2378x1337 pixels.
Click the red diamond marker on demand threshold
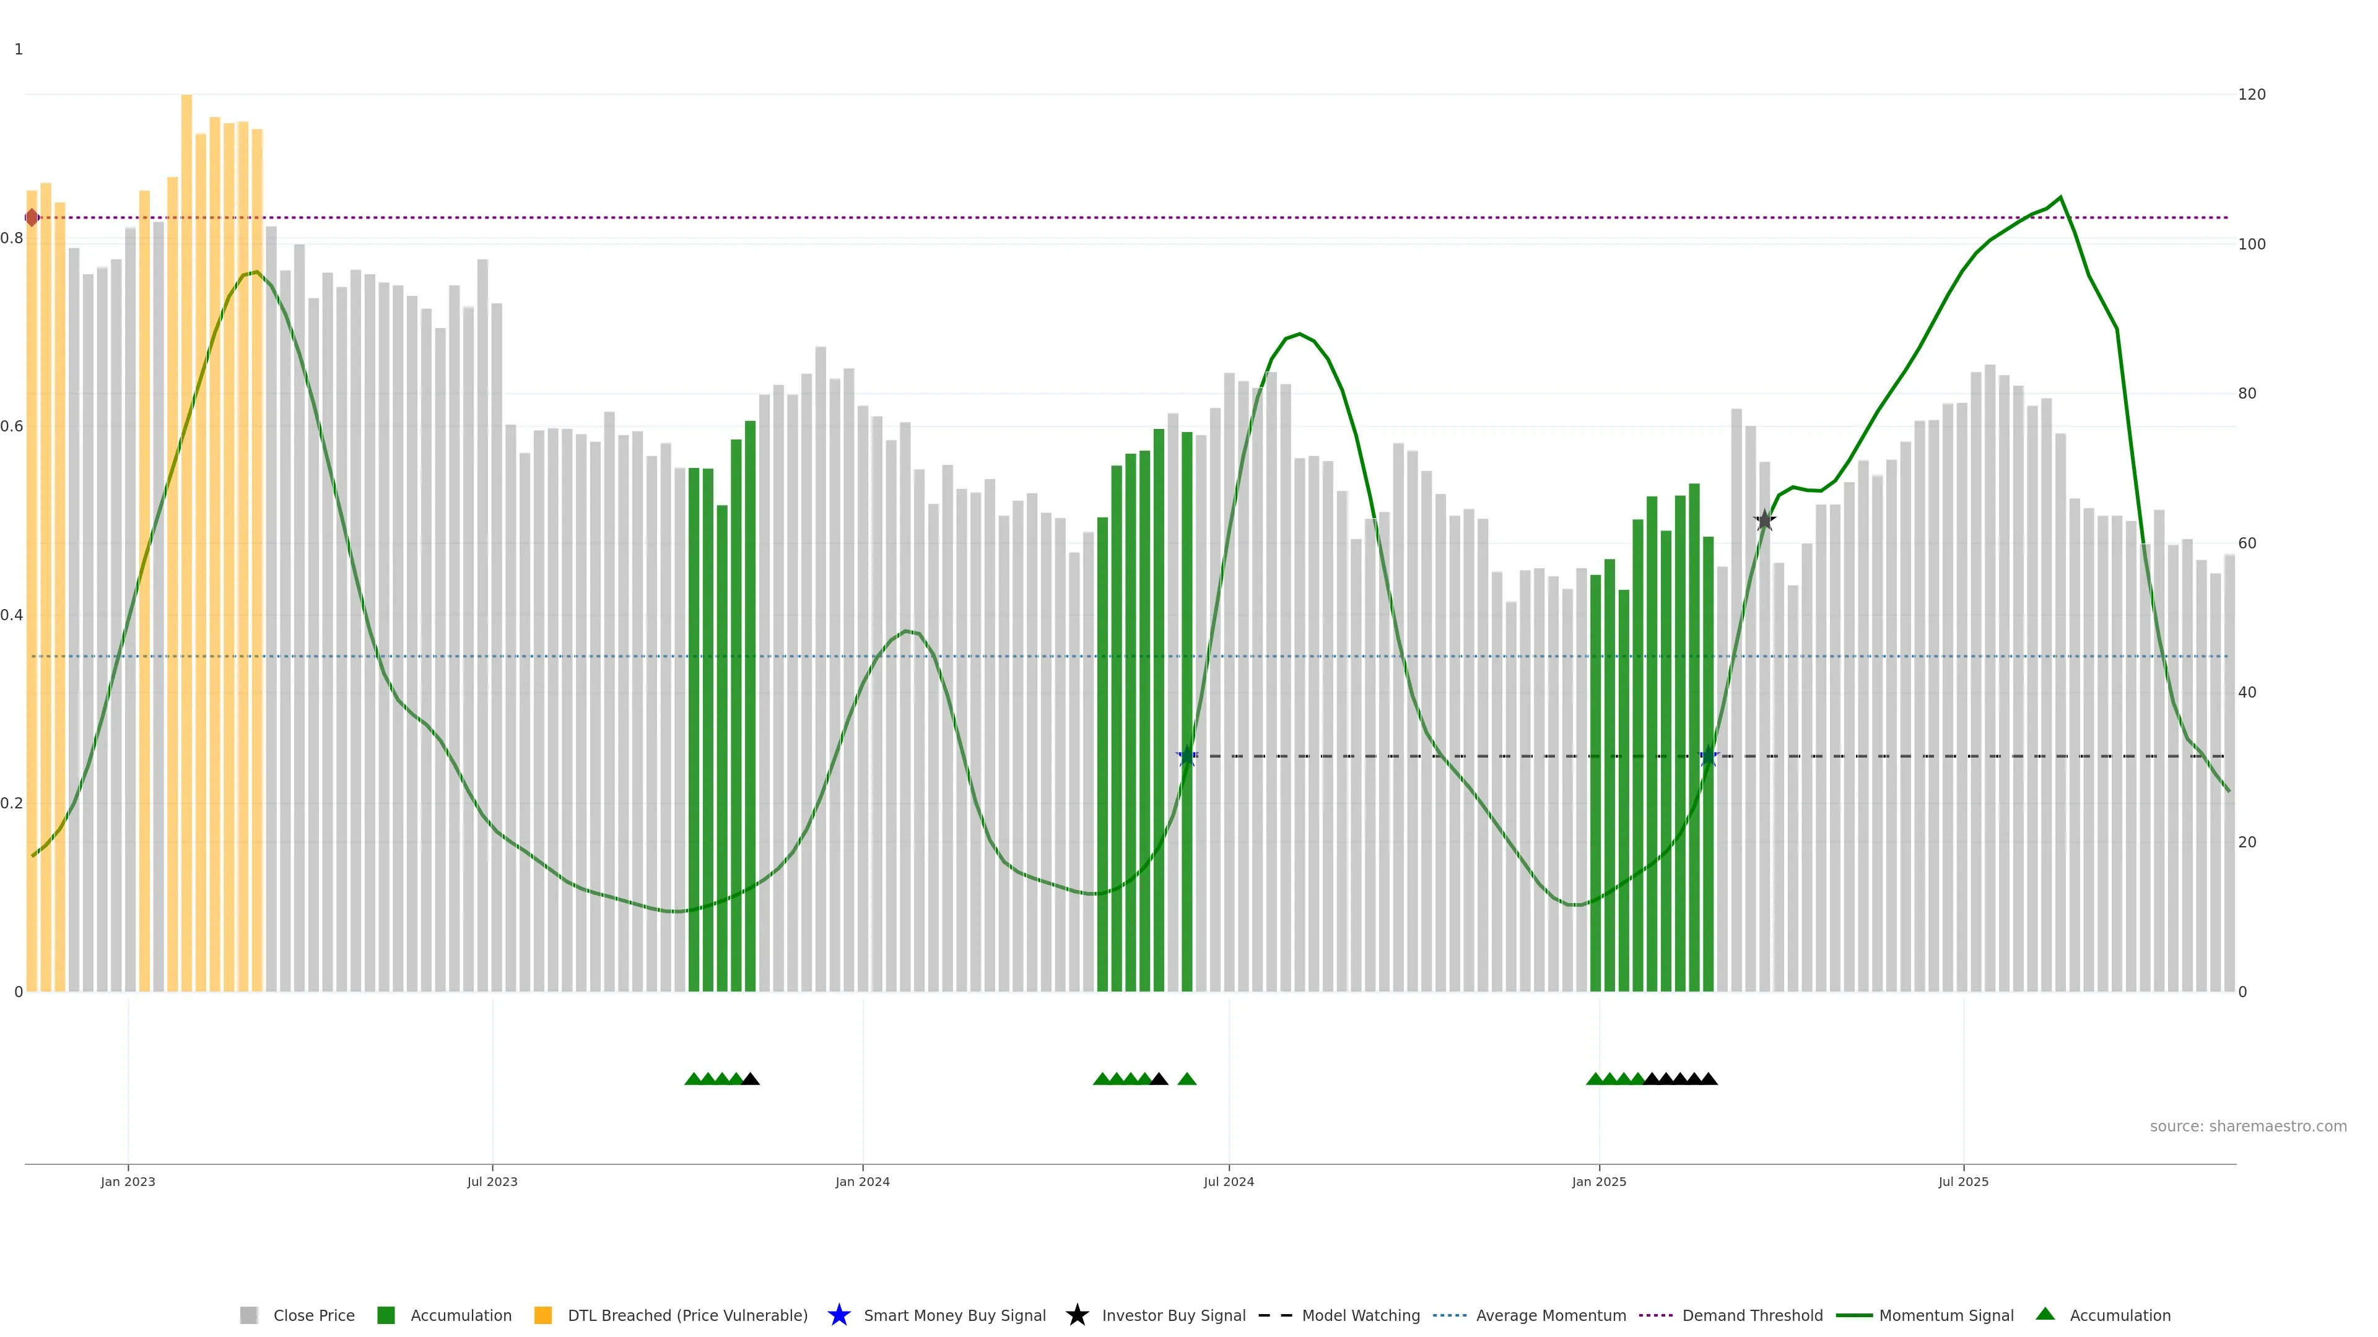coord(32,218)
